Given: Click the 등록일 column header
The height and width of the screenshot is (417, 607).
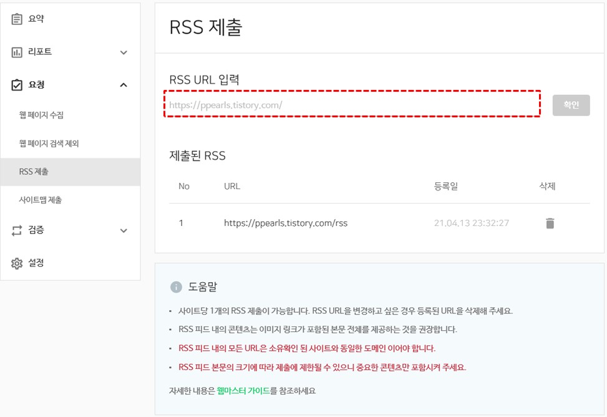Looking at the screenshot, I should pyautogui.click(x=445, y=187).
